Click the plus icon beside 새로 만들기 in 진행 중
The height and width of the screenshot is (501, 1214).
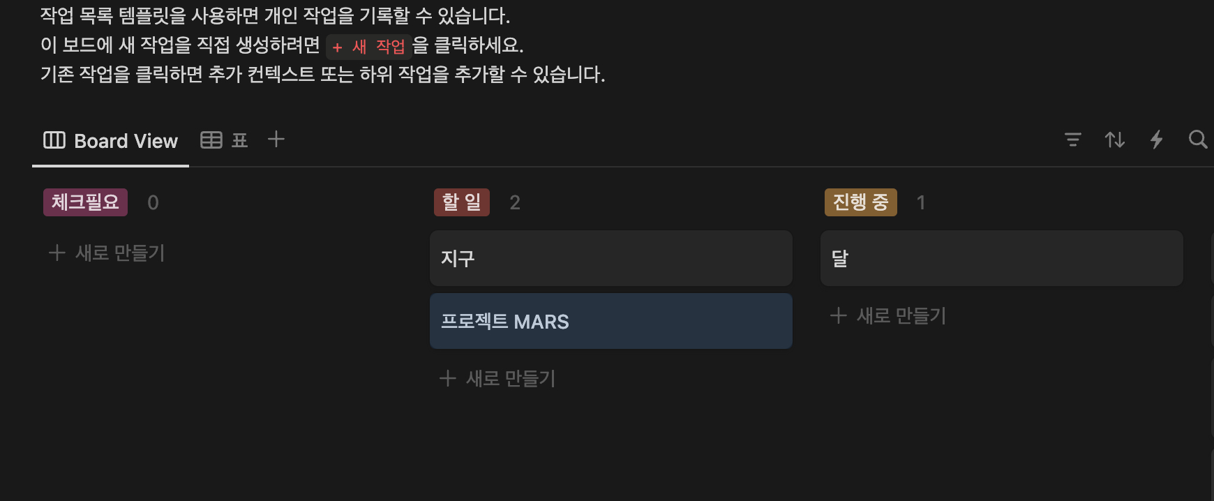tap(837, 315)
